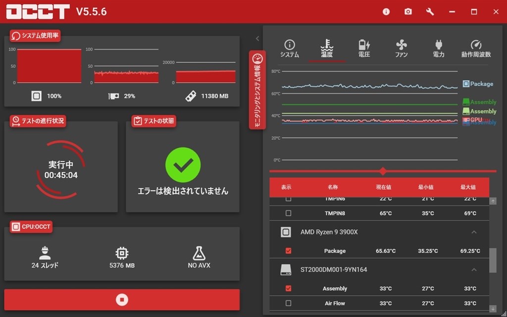Viewport: 507px width, 317px height.
Task: Click the Package legend entry in graph
Action: tap(478, 84)
